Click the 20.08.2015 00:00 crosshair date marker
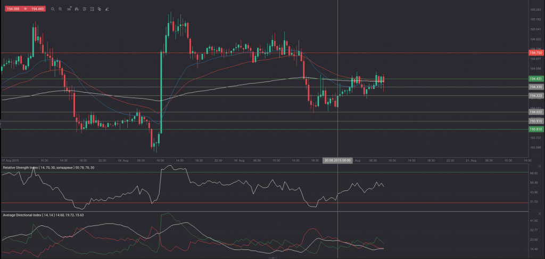545x259 pixels. pos(337,160)
